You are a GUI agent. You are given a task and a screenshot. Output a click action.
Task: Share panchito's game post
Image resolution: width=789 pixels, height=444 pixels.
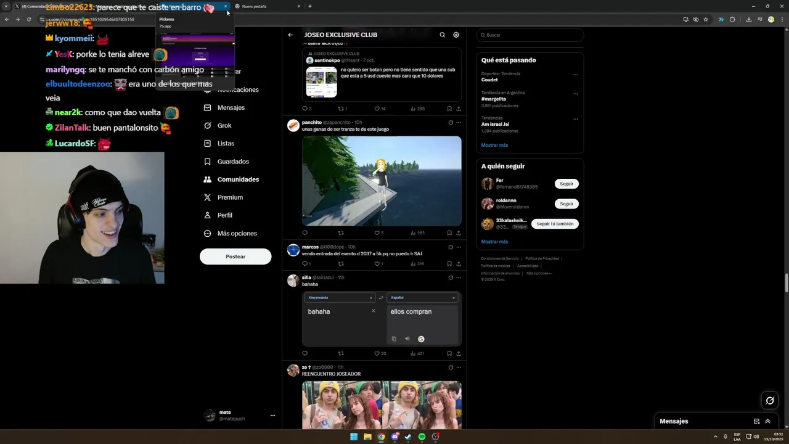coord(459,233)
